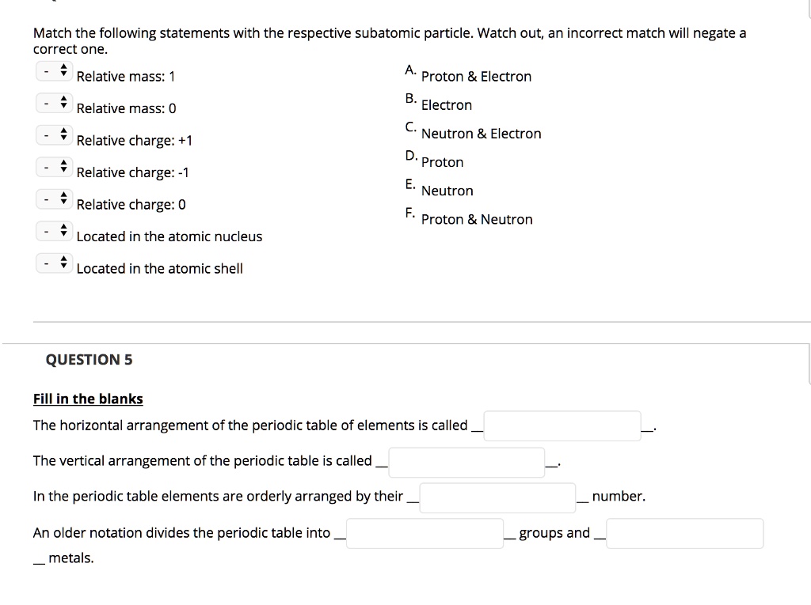
Task: Select answer option "D. Proton"
Action: pyautogui.click(x=442, y=161)
